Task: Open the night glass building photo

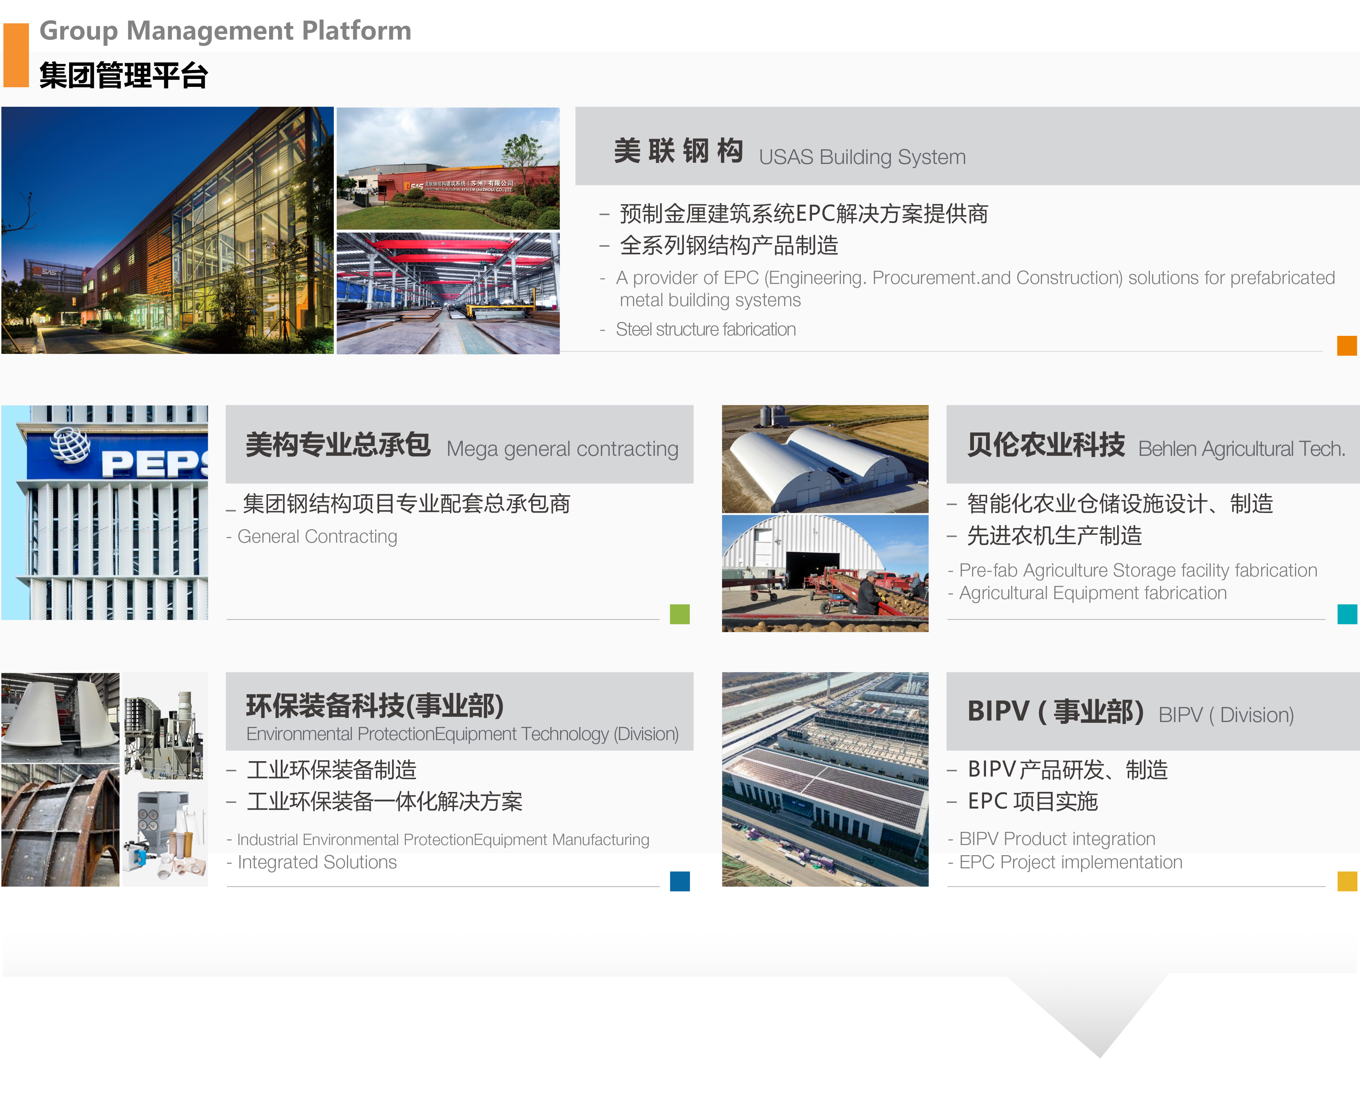Action: point(167,230)
